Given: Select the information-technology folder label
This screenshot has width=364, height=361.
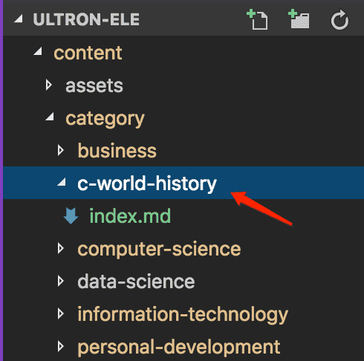Looking at the screenshot, I should 183,315.
